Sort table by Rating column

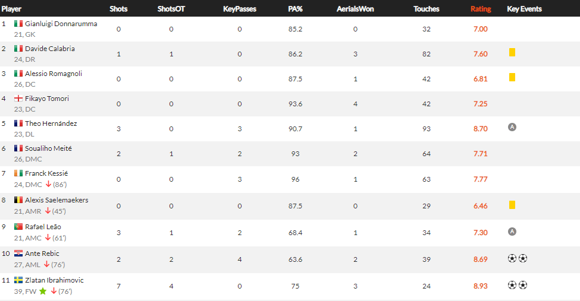coord(481,9)
